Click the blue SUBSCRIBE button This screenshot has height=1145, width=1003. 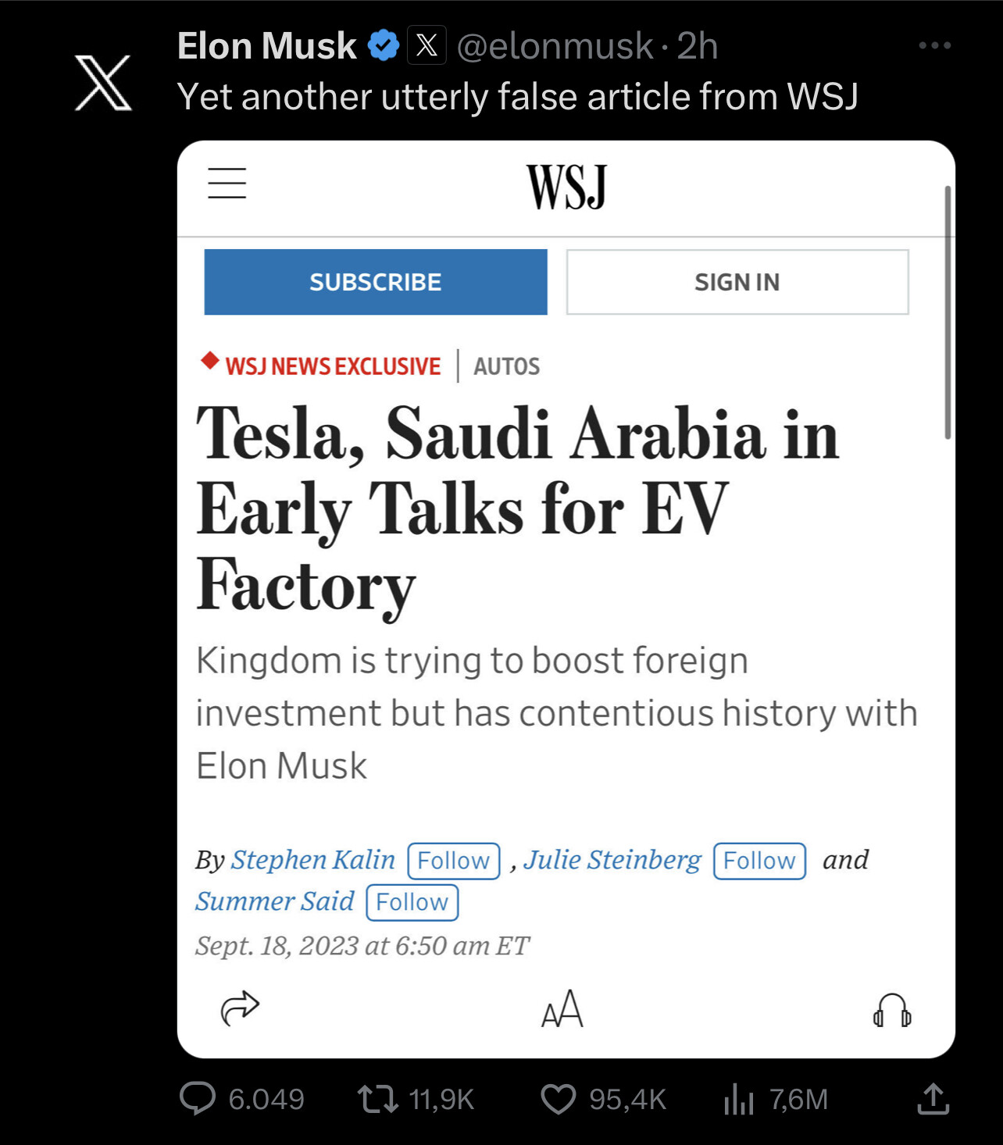376,282
